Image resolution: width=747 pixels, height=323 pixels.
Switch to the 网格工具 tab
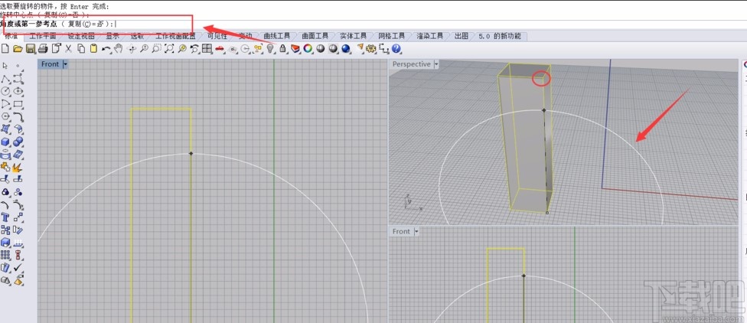coord(392,36)
